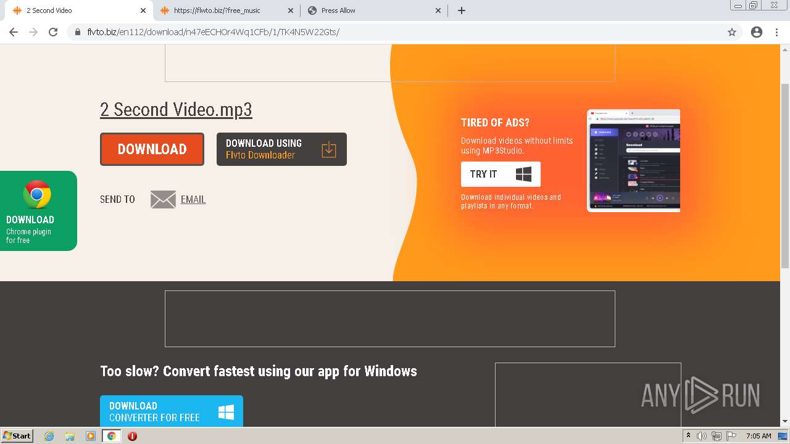This screenshot has height=444, width=790.
Task: Click Chrome icon in taskbar
Action: pyautogui.click(x=111, y=436)
